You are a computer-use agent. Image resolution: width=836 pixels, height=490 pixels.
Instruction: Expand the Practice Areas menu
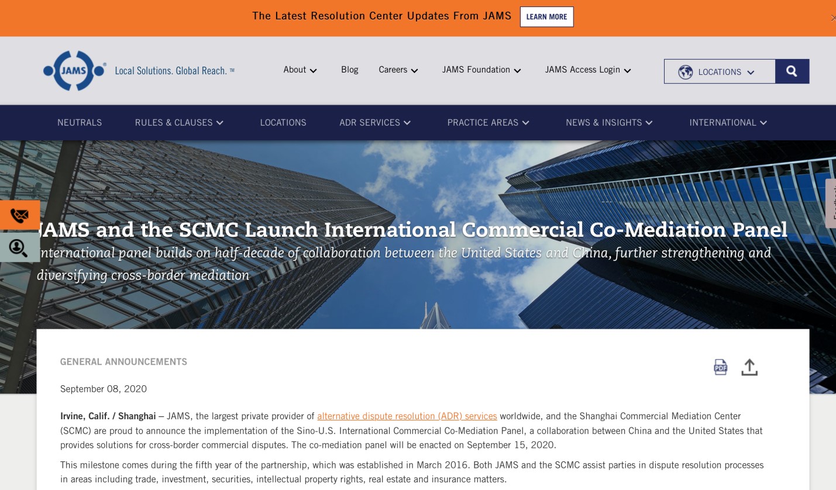pos(488,123)
